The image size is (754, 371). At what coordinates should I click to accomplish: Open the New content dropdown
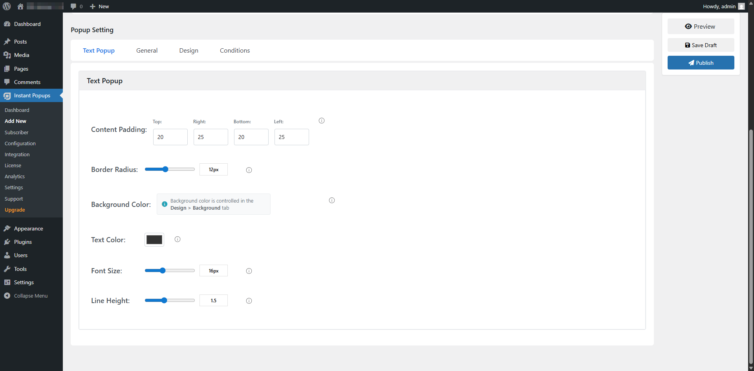click(x=100, y=6)
